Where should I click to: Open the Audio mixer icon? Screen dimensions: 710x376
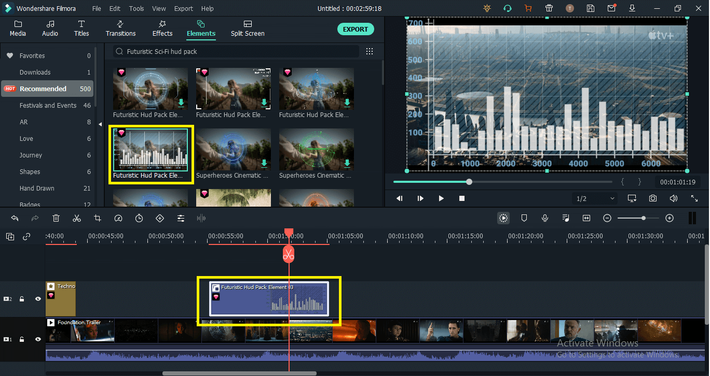click(x=566, y=218)
